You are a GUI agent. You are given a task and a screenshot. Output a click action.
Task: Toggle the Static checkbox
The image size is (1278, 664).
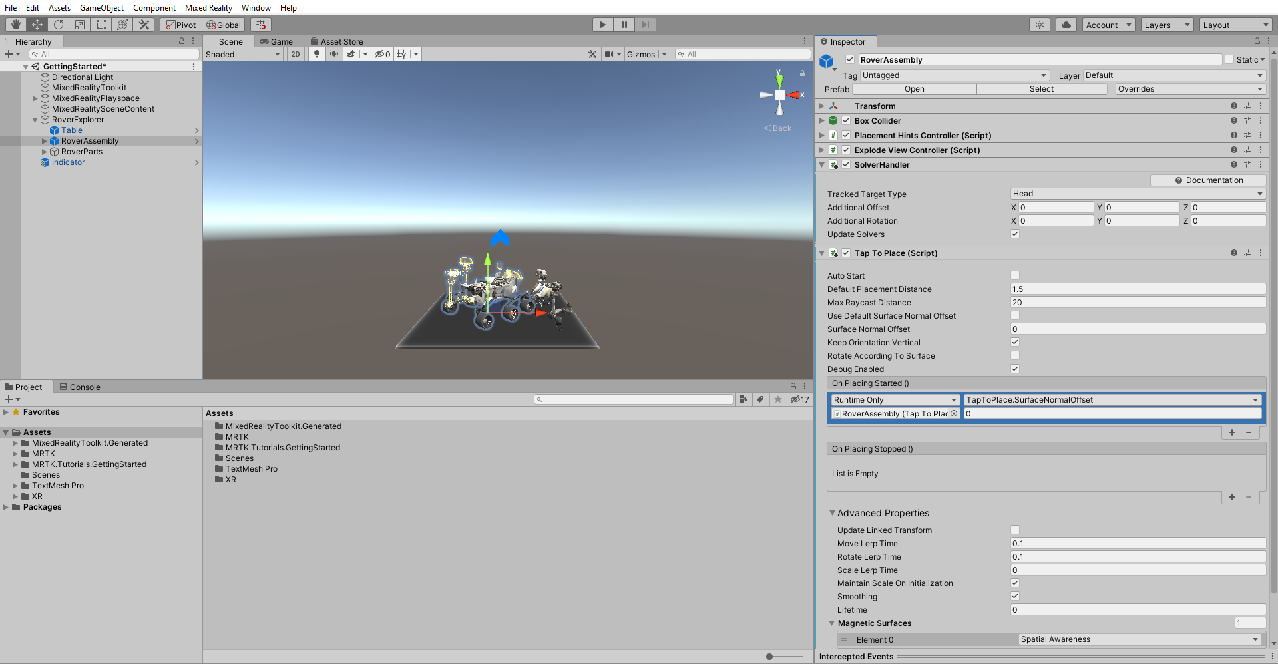pos(1229,59)
